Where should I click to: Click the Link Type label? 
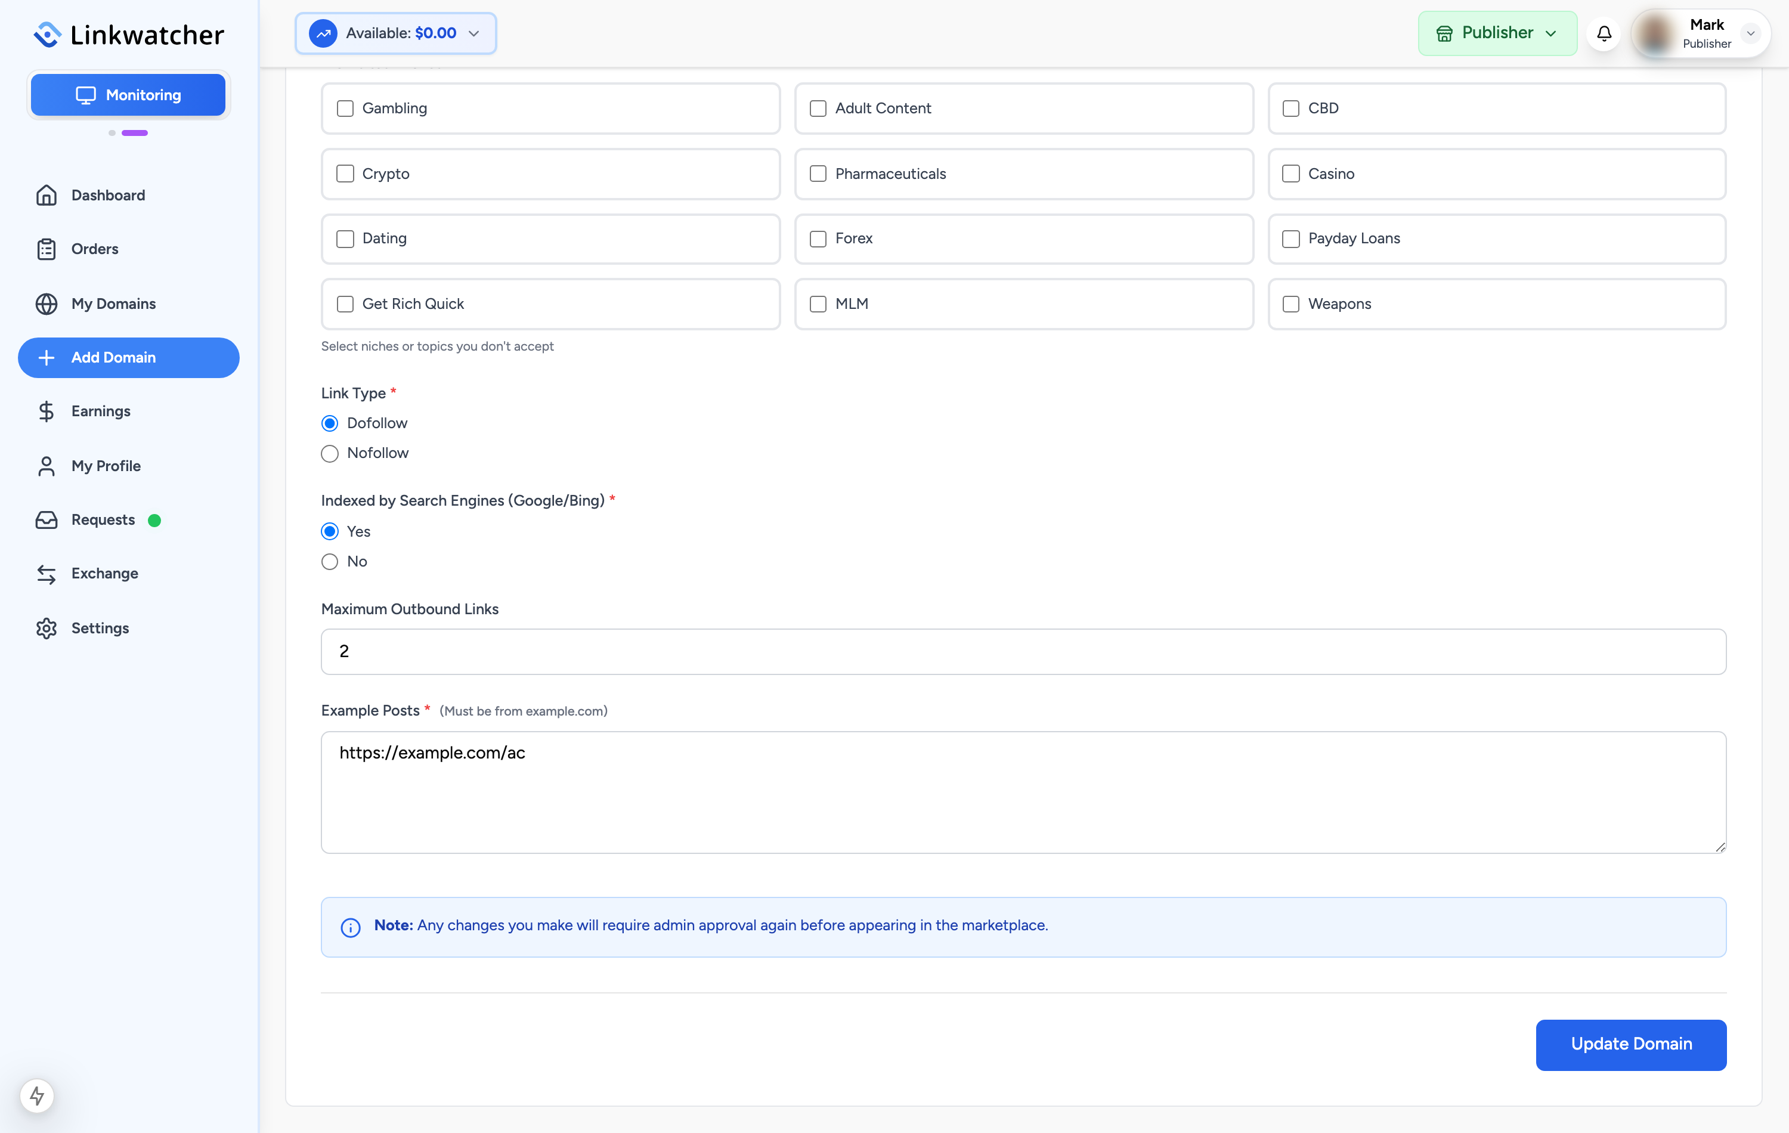click(x=353, y=393)
